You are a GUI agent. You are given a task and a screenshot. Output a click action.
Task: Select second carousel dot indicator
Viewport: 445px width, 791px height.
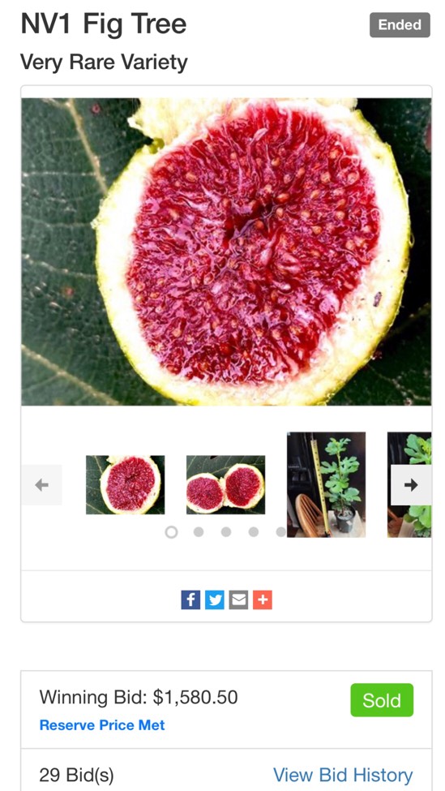[199, 531]
